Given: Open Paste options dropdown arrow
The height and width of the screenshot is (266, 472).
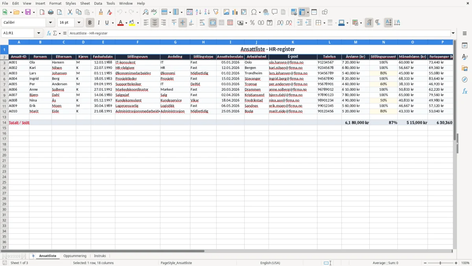Looking at the screenshot, I should point(92,12).
